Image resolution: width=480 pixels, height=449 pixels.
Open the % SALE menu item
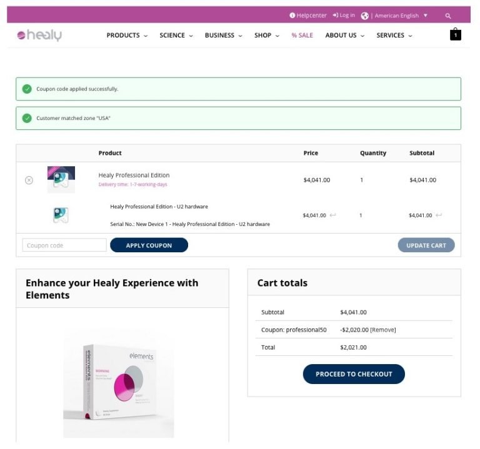point(302,35)
